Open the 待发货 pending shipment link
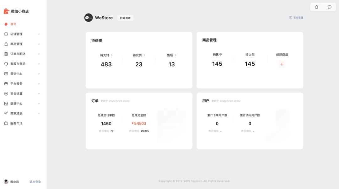This screenshot has height=189, width=339. [x=139, y=55]
